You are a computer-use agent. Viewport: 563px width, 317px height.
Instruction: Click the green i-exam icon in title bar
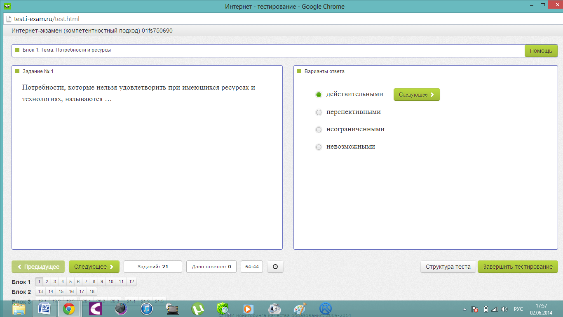click(x=7, y=6)
